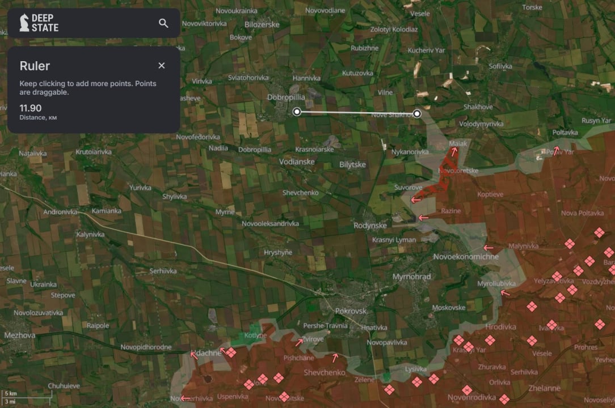615x408 pixels.
Task: Click the attack arrow near Maiak
Action: click(x=453, y=151)
